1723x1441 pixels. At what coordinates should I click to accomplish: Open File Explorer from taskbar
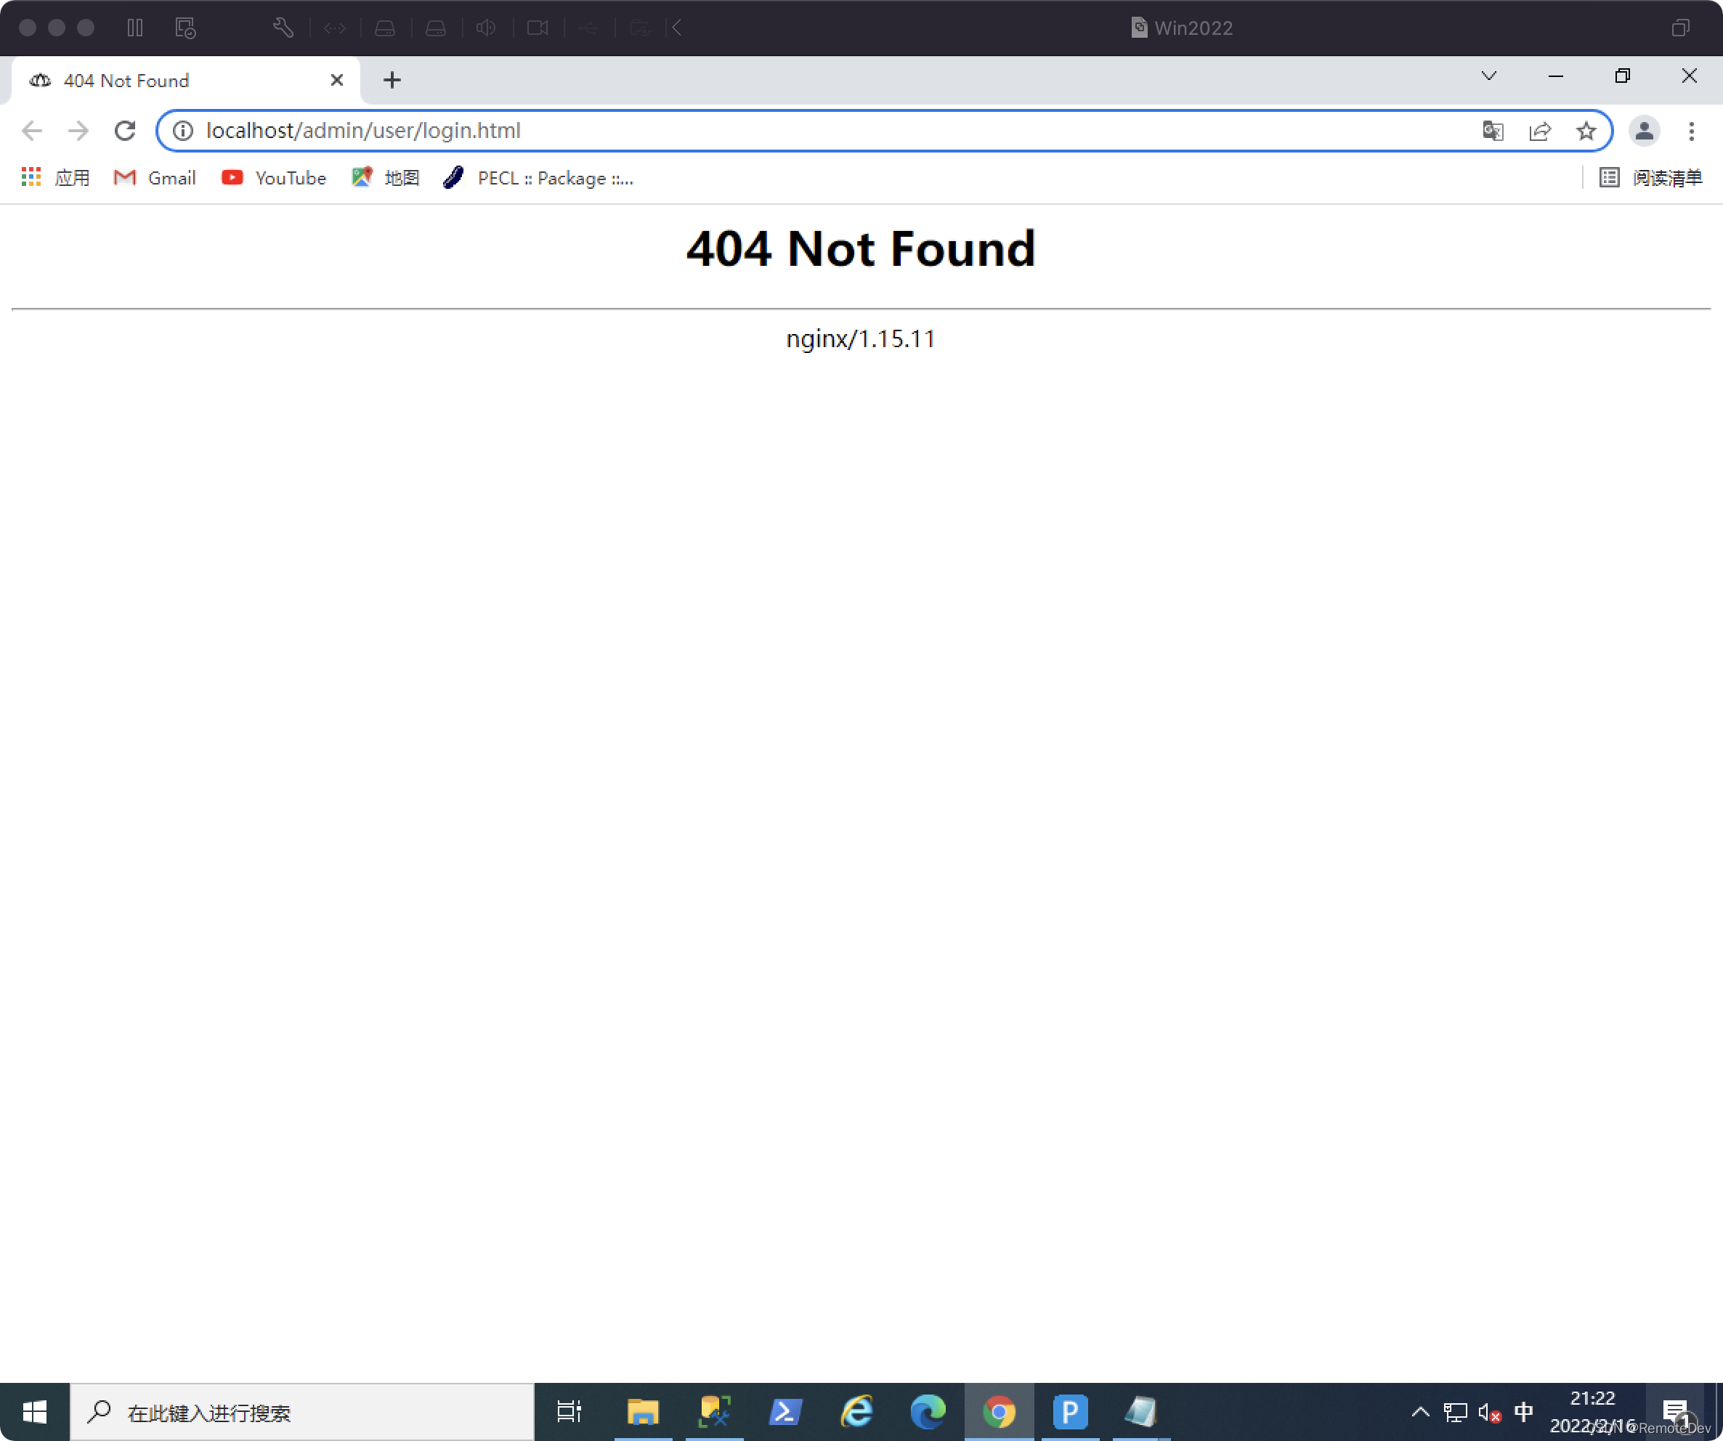[642, 1411]
